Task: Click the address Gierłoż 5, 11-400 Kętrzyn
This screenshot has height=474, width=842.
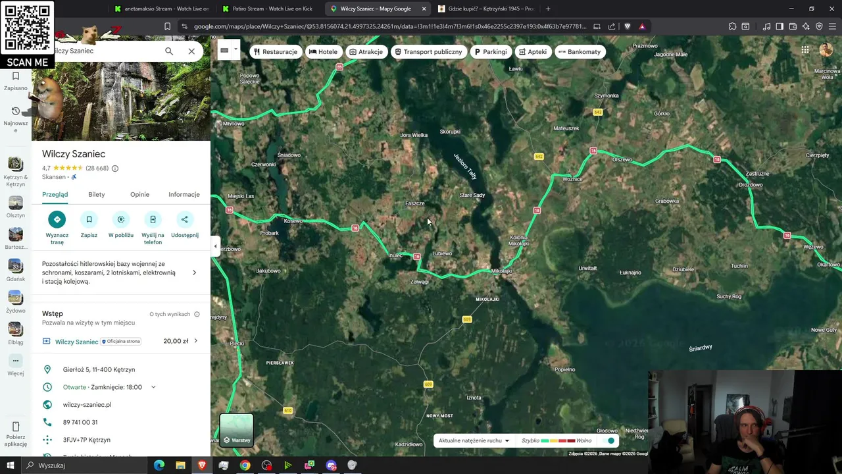Action: (x=99, y=370)
